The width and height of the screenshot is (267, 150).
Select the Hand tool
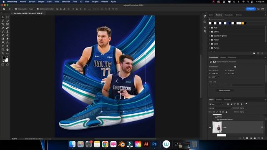(8, 50)
